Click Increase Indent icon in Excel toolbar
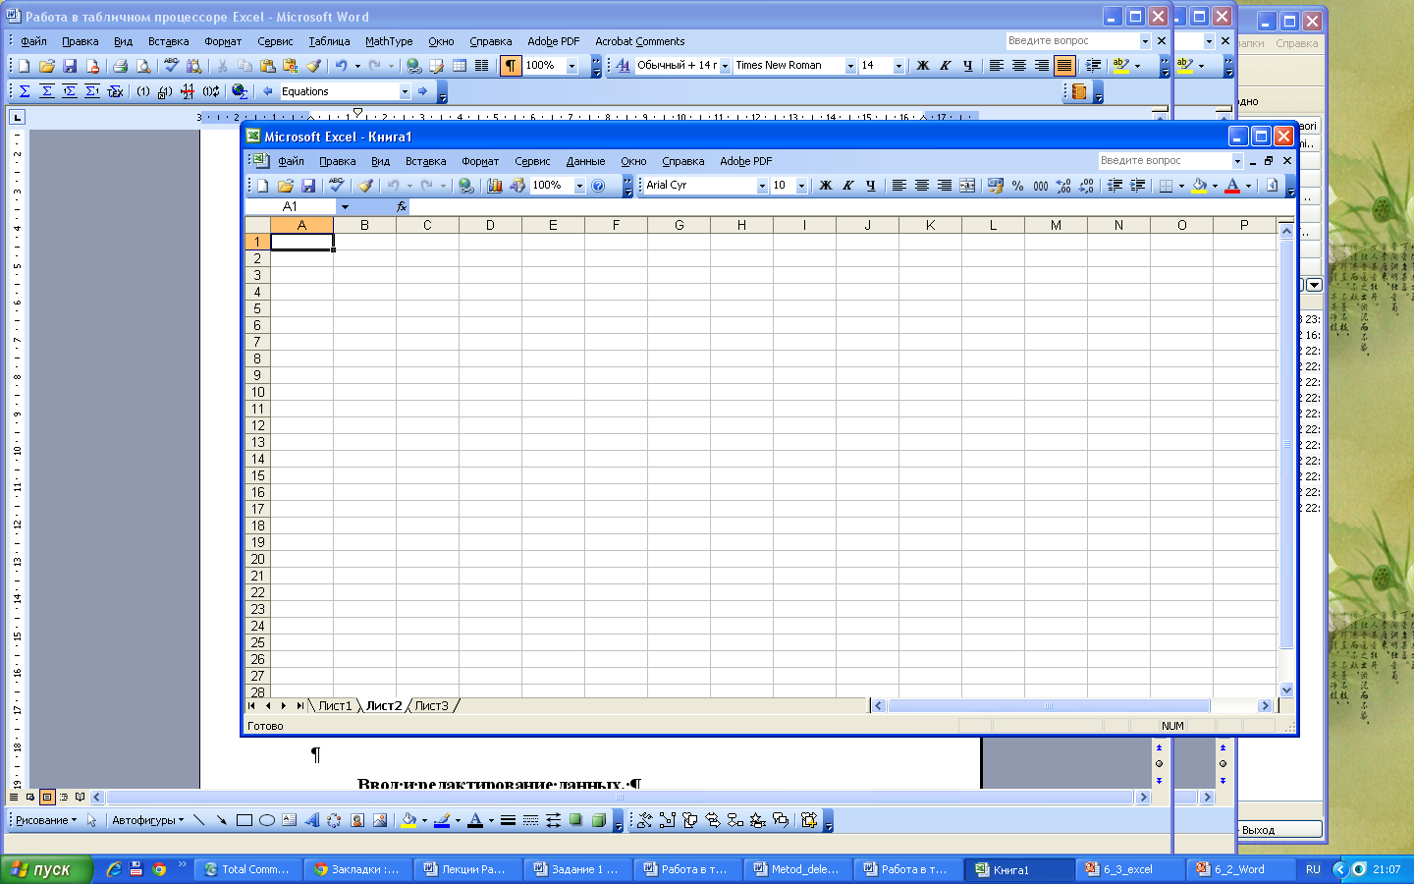 click(x=1137, y=186)
